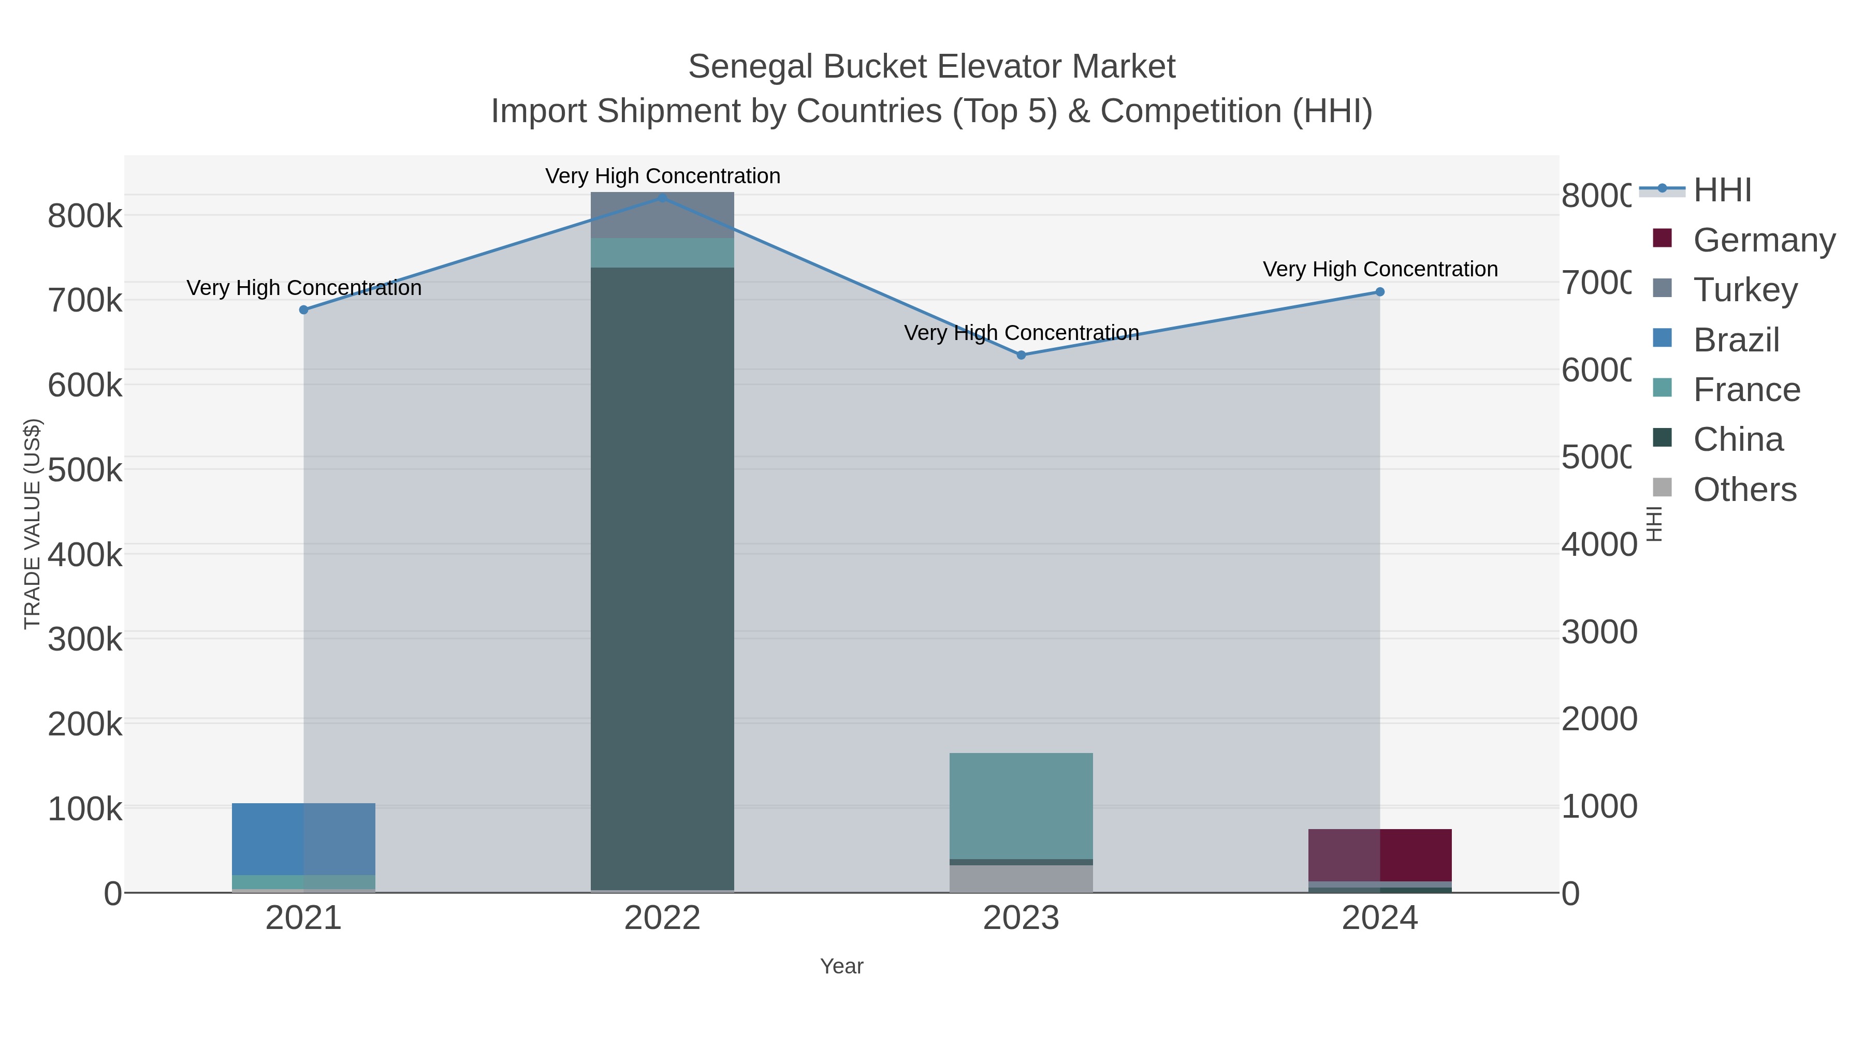Select the Germany bar segment in 2024
Screen dimensions: 1864x1048
[x=1380, y=855]
